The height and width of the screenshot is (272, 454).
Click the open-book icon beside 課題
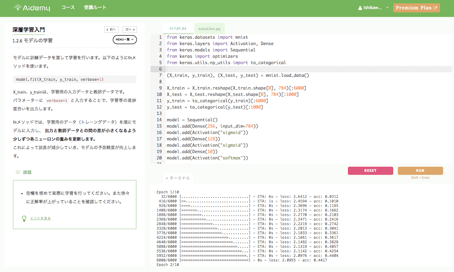pyautogui.click(x=18, y=172)
